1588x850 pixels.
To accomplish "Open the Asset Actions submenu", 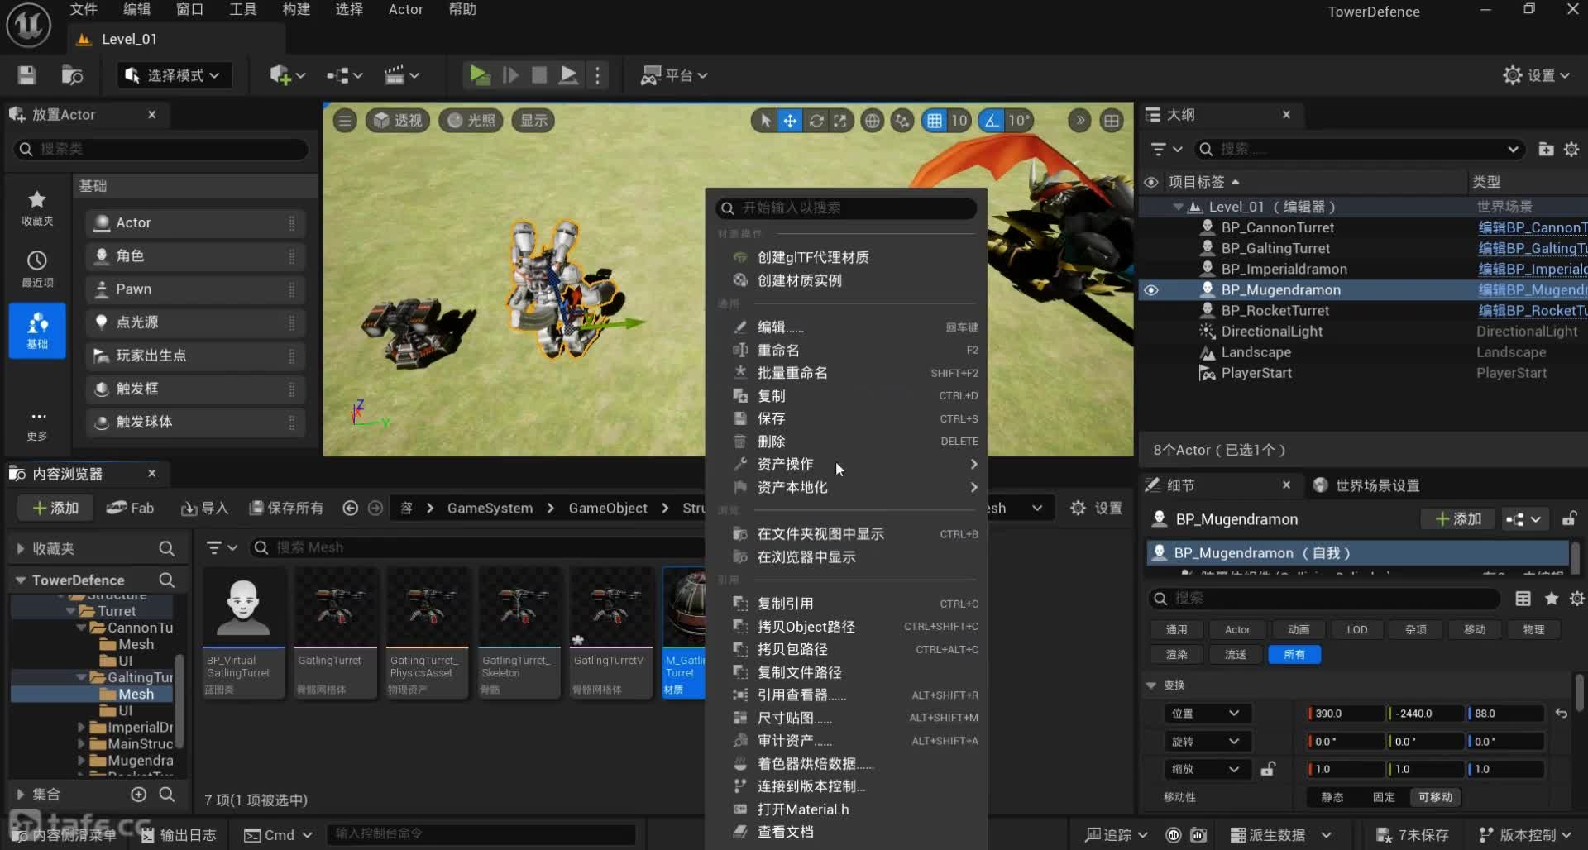I will pos(786,464).
